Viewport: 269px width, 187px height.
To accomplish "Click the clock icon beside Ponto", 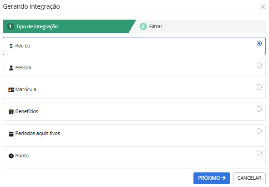I will point(11,156).
